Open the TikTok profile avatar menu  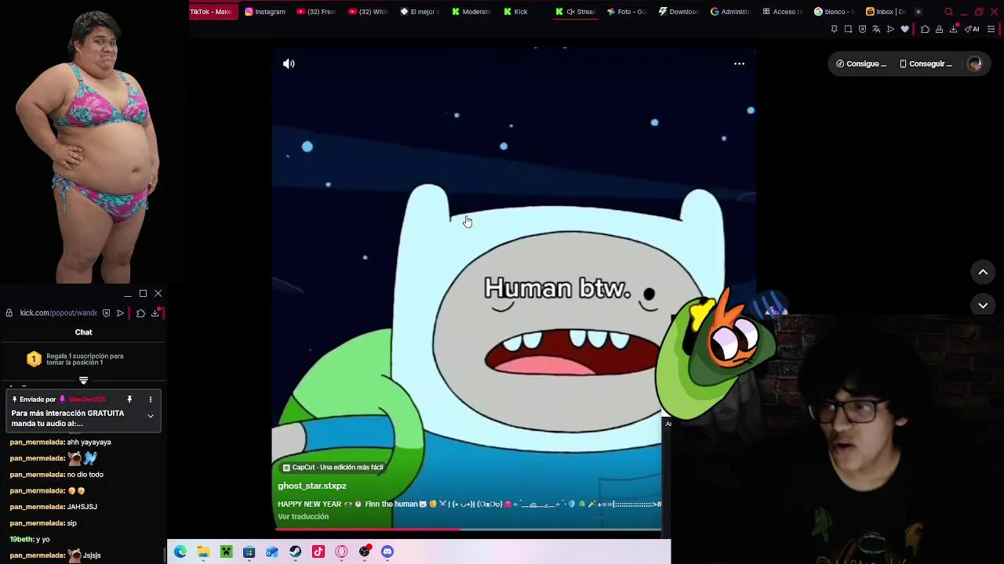click(974, 64)
